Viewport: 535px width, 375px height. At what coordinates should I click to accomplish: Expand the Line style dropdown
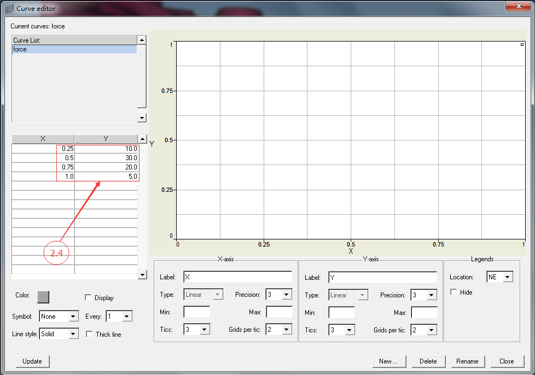pos(73,334)
